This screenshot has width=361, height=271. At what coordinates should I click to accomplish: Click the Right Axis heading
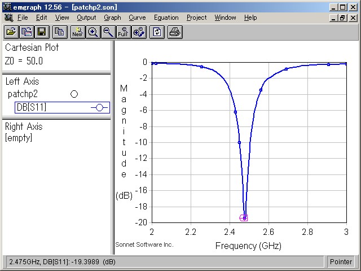[x=24, y=126]
